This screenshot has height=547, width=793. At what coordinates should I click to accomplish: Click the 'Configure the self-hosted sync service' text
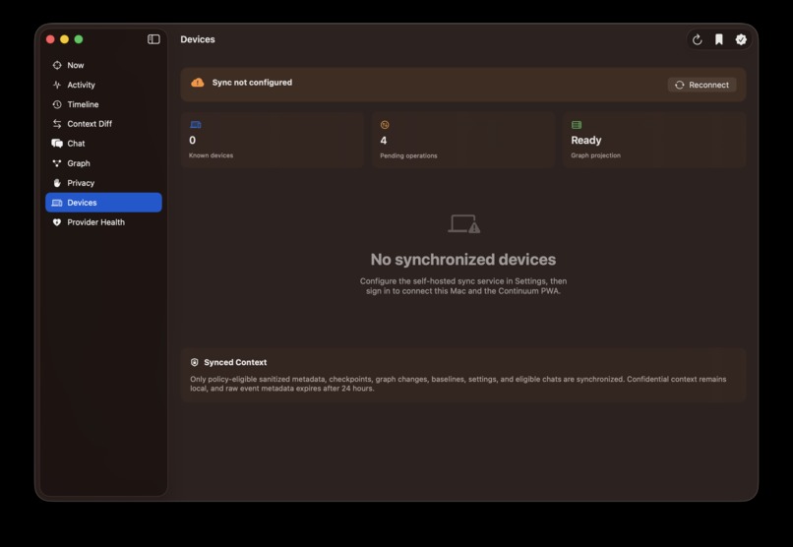pos(463,286)
